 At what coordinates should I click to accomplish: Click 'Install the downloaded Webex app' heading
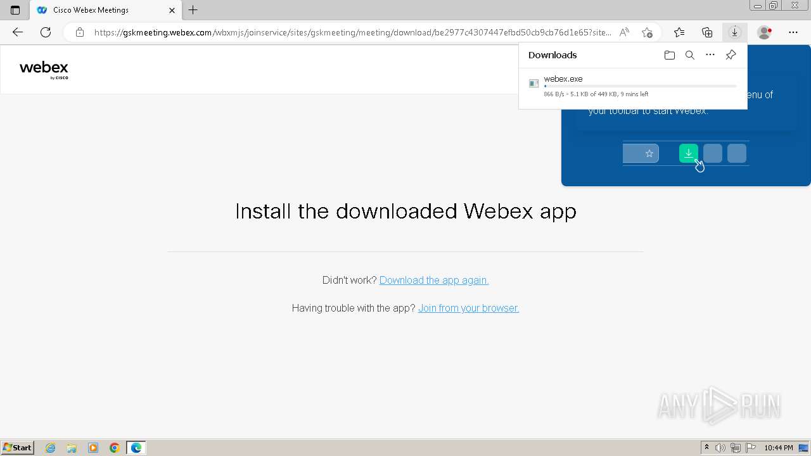[405, 211]
